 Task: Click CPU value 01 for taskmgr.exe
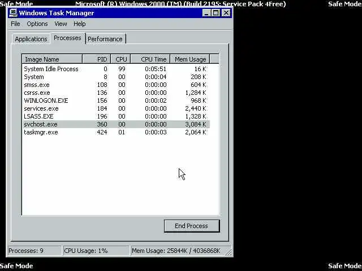[122, 132]
